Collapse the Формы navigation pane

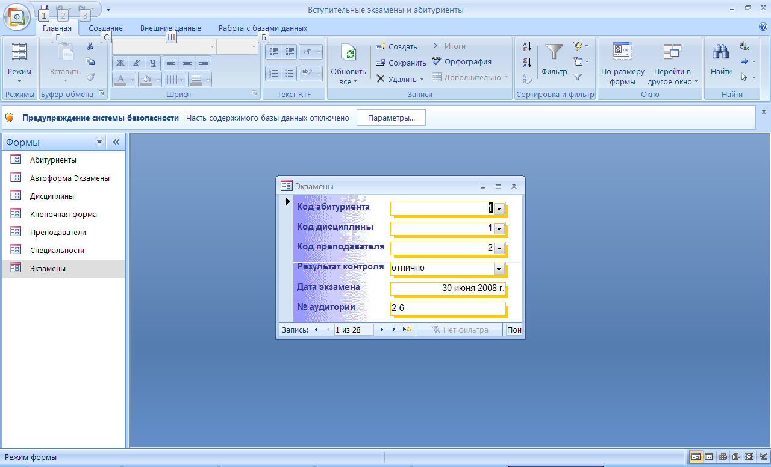click(x=116, y=142)
